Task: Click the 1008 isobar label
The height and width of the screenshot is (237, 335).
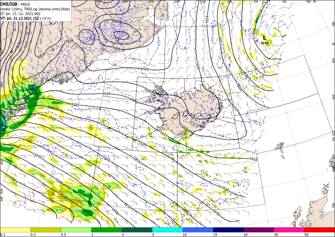Action: (x=59, y=181)
